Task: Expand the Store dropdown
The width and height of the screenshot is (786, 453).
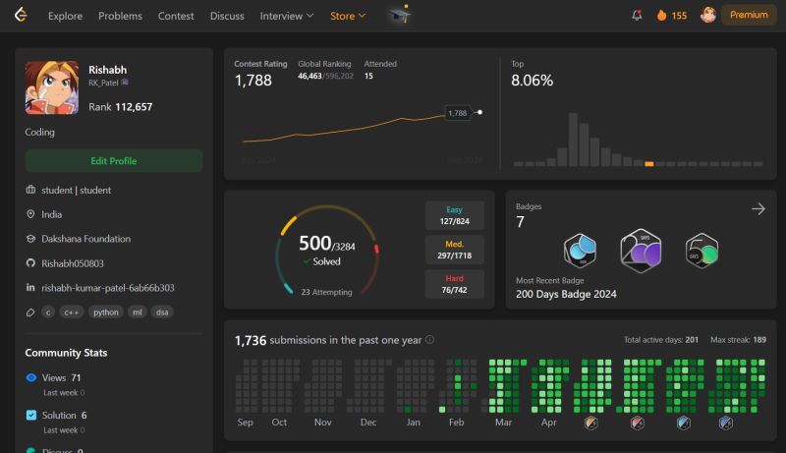Action: (348, 16)
